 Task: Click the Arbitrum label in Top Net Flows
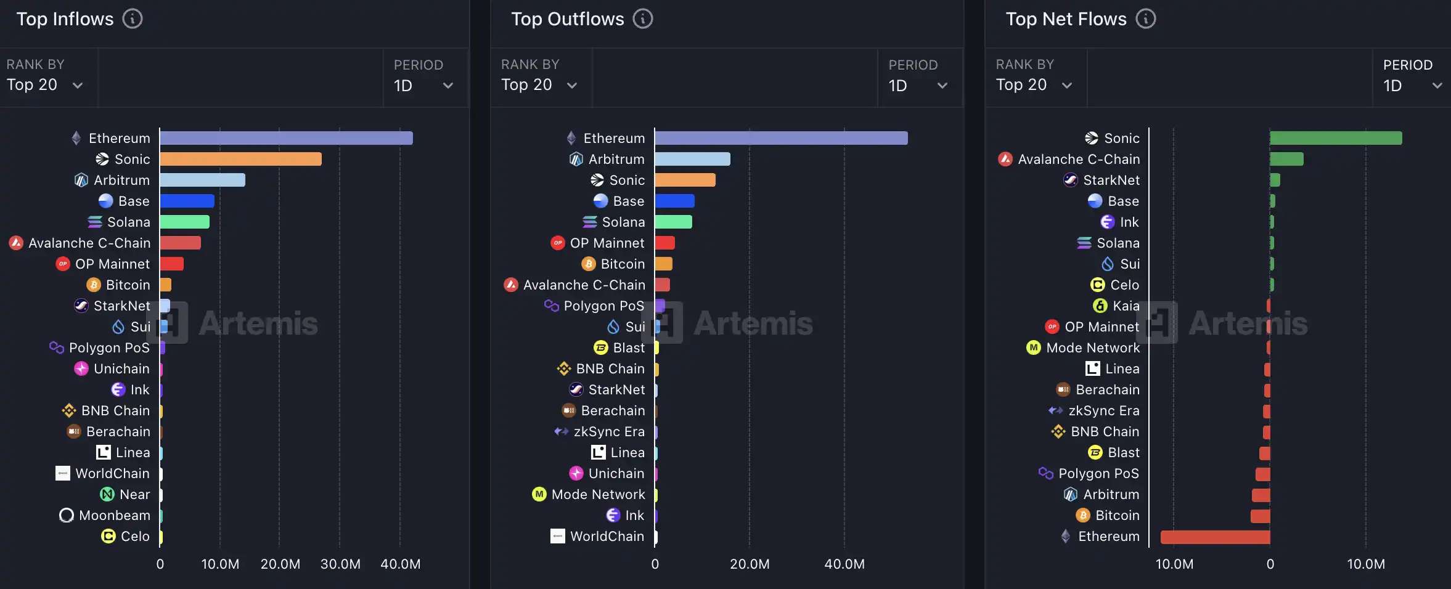(x=1111, y=494)
